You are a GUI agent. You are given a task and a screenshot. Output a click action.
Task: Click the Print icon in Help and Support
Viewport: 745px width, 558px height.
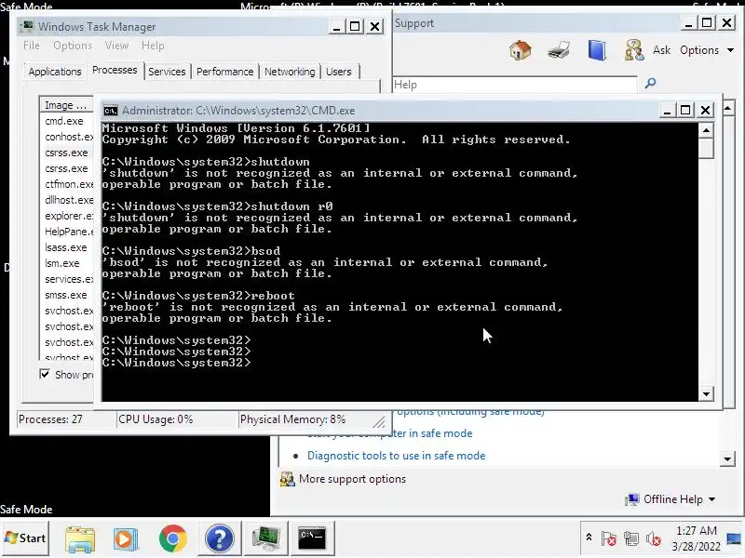click(x=559, y=50)
